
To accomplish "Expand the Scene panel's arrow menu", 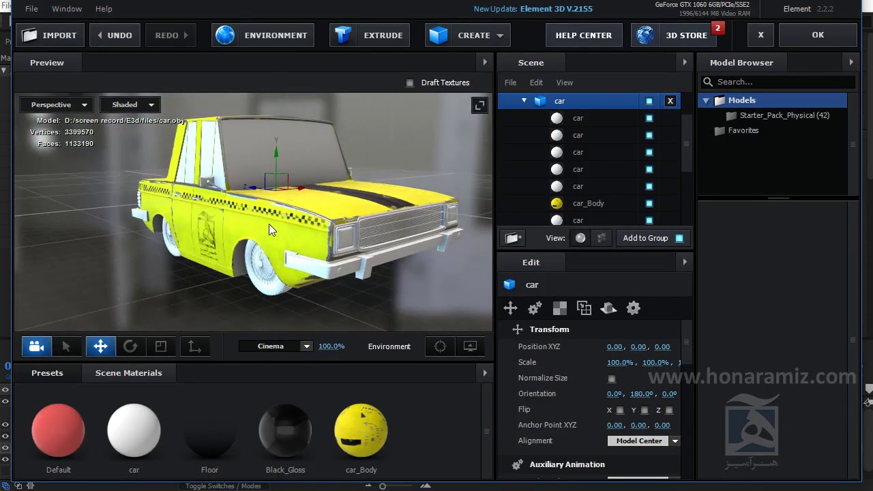I will (685, 62).
